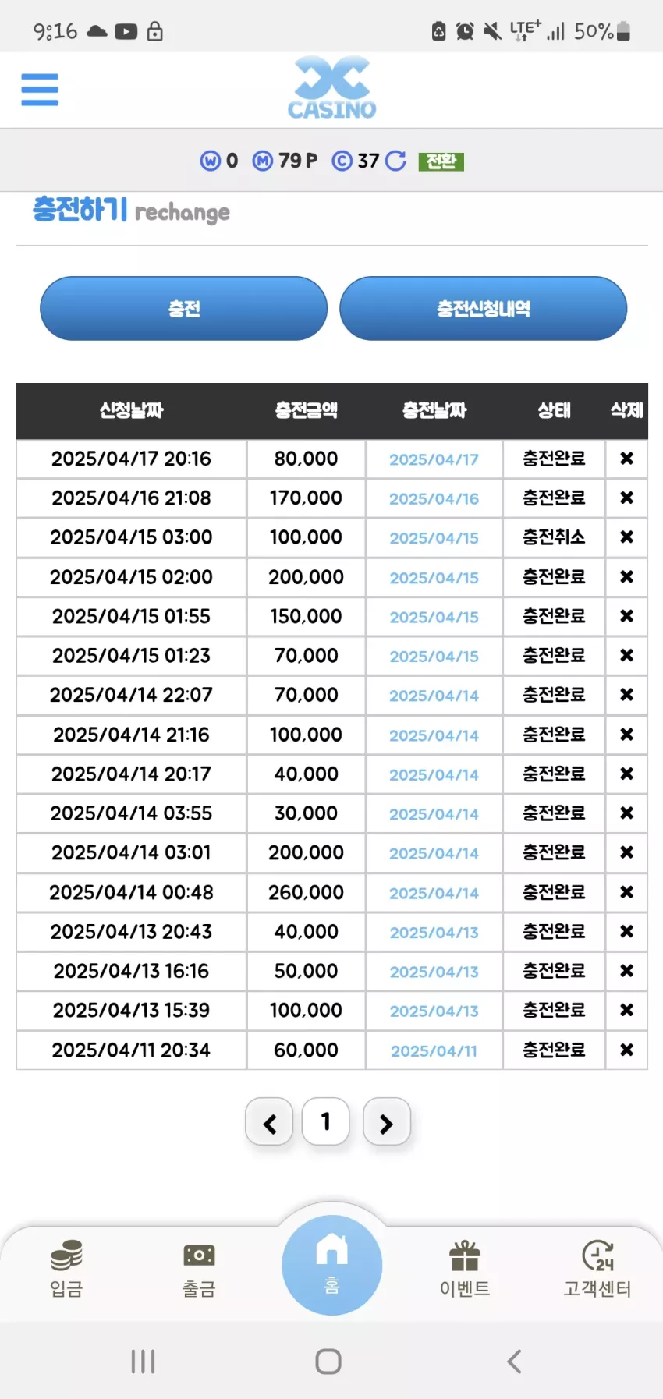Go to previous page arrow
The width and height of the screenshot is (663, 1399).
coord(270,1122)
